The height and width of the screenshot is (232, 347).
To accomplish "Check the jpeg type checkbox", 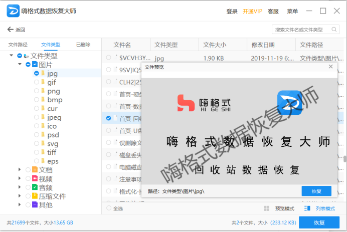I will (x=37, y=117).
